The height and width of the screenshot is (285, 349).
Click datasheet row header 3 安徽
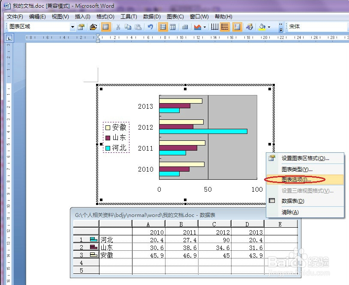pyautogui.click(x=86, y=255)
